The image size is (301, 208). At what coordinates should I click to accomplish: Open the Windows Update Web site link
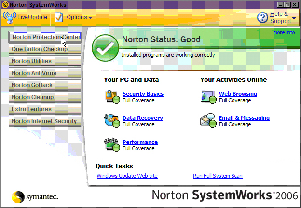127,176
